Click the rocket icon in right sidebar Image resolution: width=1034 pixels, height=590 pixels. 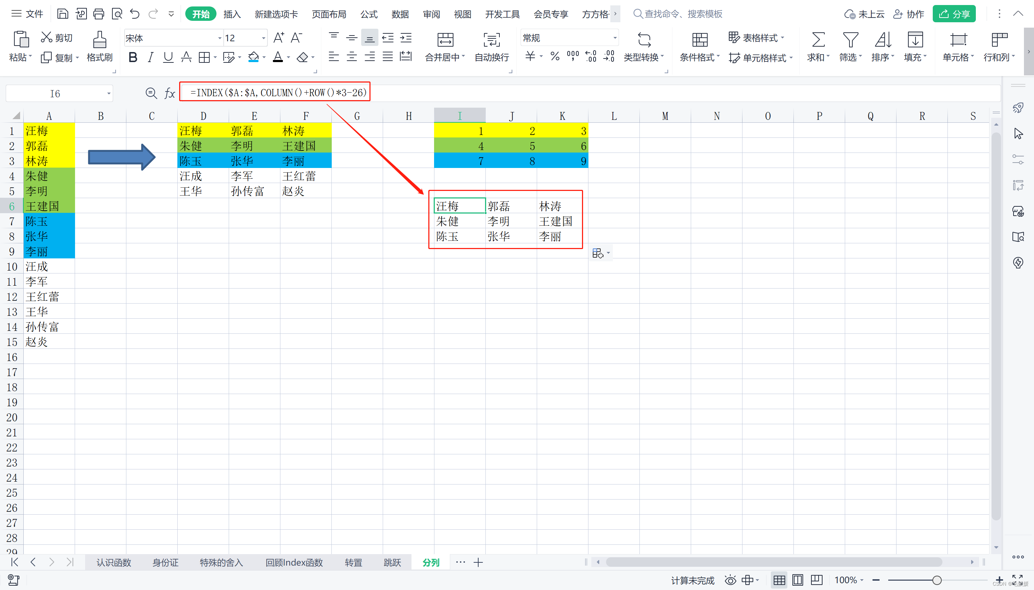click(x=1018, y=108)
